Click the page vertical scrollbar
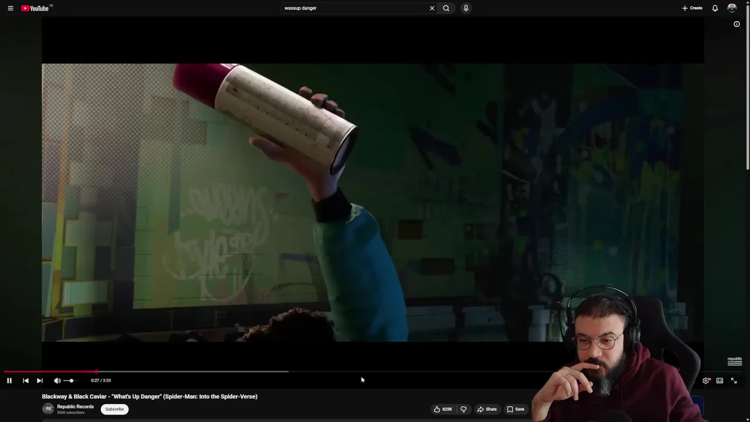The width and height of the screenshot is (750, 422). 747,88
